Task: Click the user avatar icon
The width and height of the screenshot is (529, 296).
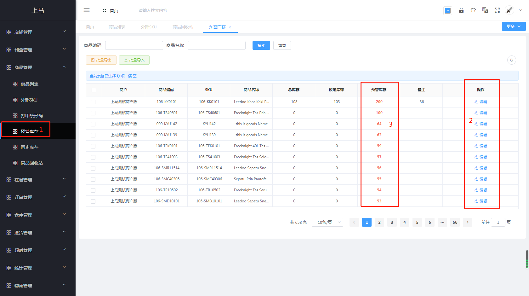Action: pyautogui.click(x=509, y=10)
